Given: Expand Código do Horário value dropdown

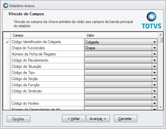Looking at the screenshot, I should tap(154, 103).
